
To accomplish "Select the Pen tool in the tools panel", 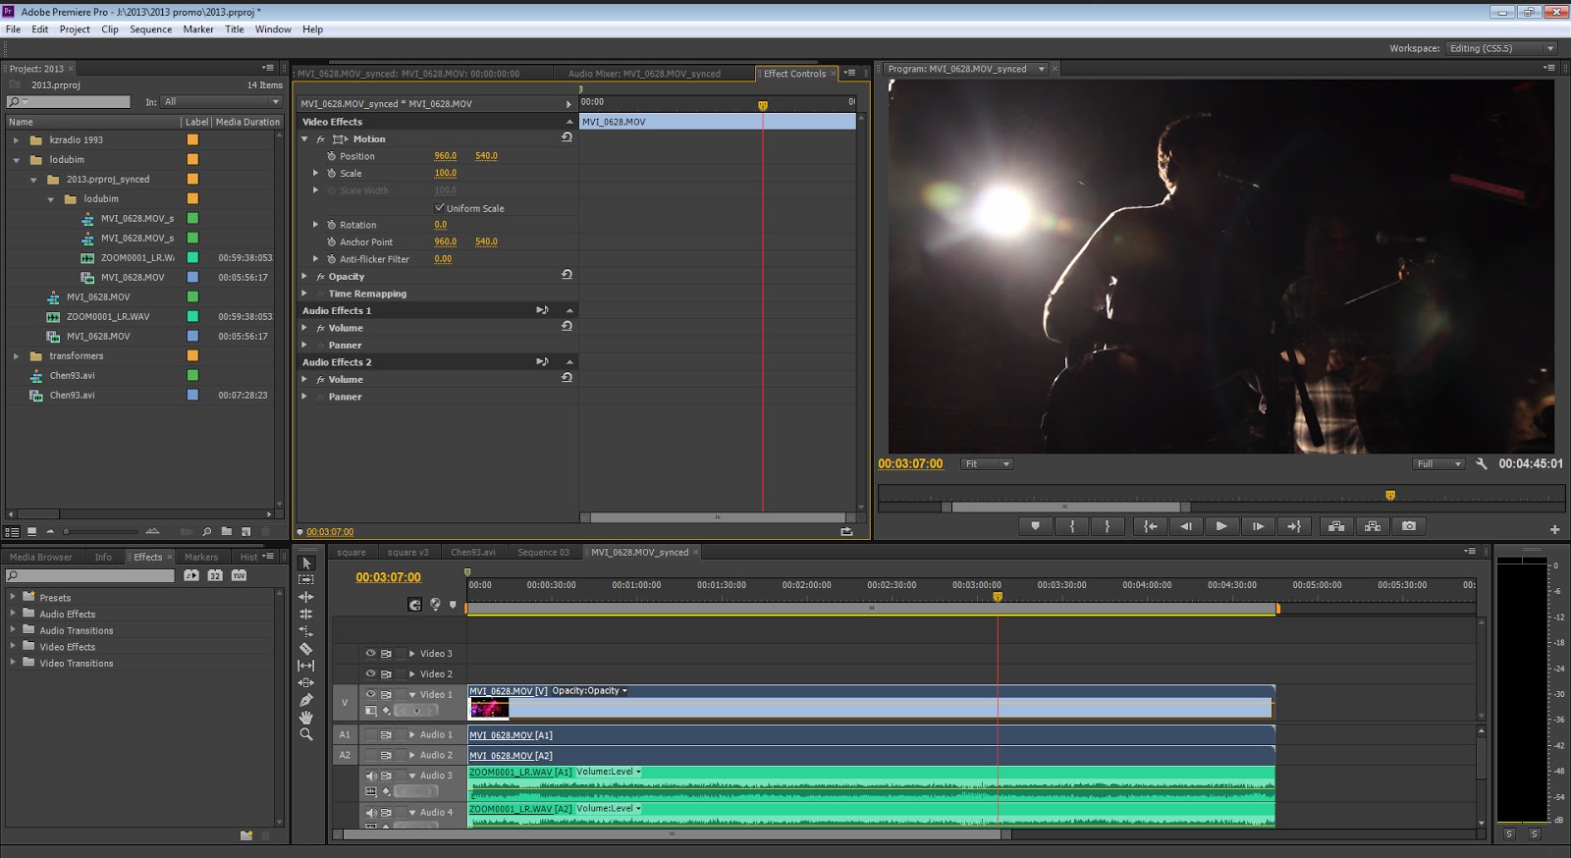I will 306,700.
